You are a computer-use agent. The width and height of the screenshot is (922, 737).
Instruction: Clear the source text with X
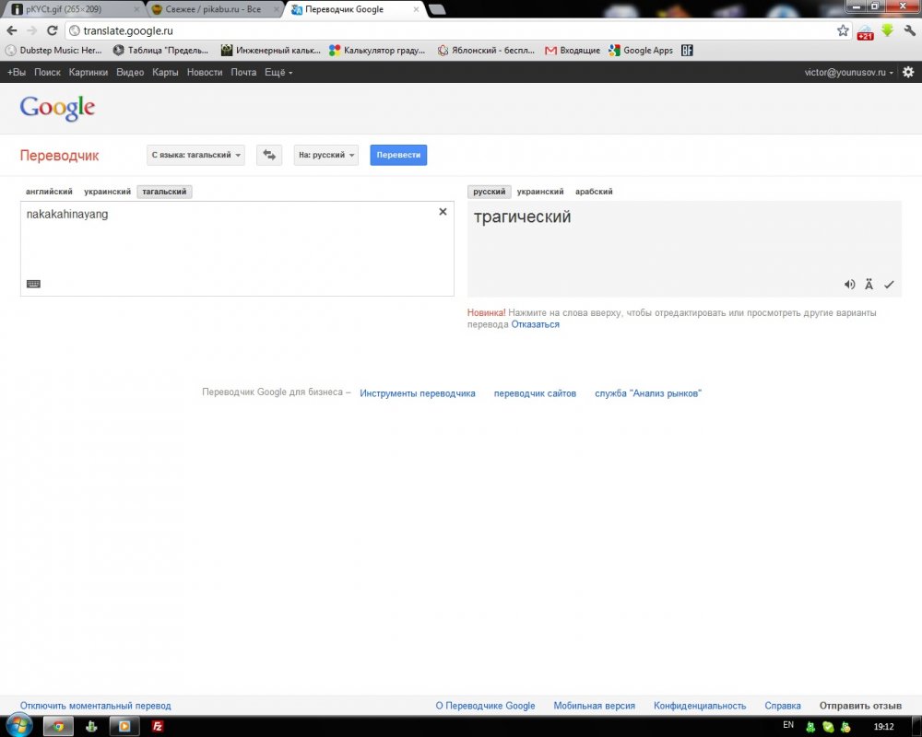443,212
